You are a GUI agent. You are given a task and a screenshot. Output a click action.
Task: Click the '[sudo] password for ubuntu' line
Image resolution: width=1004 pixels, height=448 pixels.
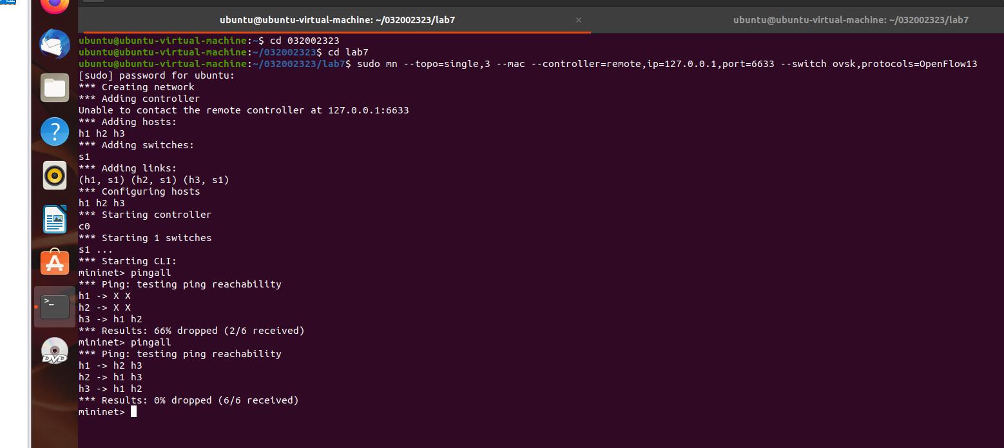157,75
